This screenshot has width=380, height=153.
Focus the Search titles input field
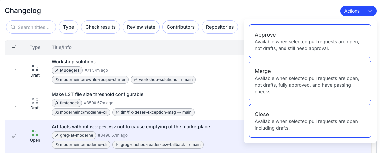(x=31, y=27)
